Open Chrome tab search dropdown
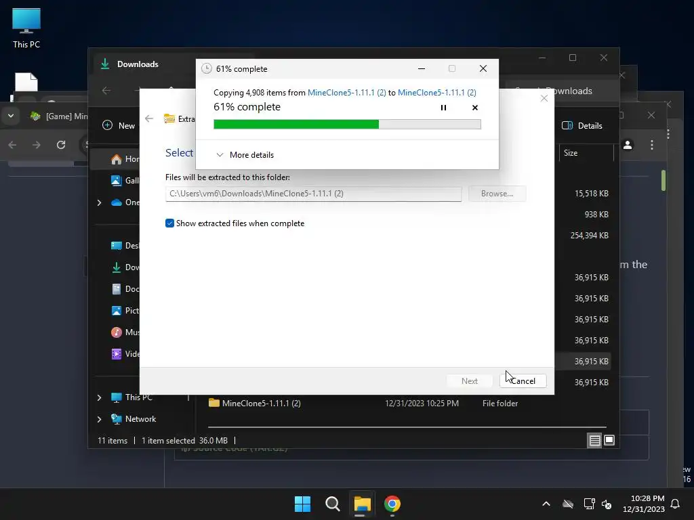 pos(11,116)
